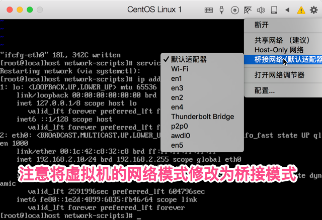Click the sound speaker icon
The image size is (322, 220).
261,10
